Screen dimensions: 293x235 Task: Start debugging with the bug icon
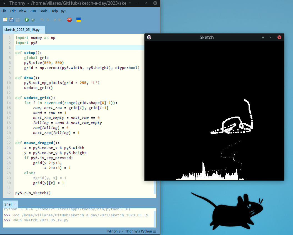[33, 20]
